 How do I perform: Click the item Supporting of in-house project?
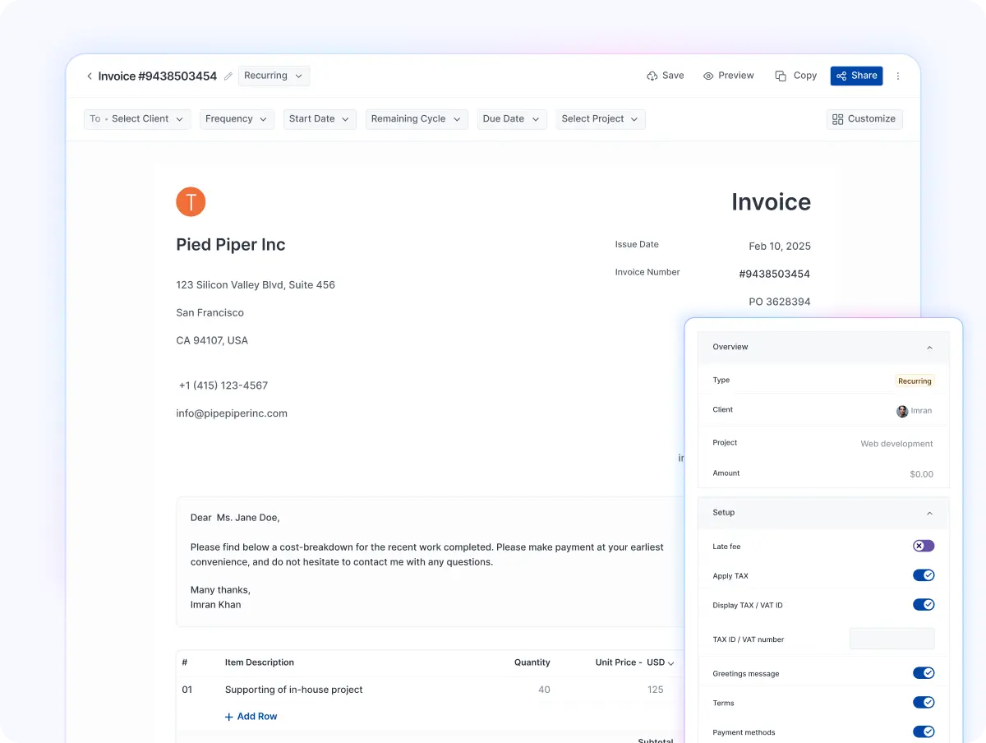294,690
